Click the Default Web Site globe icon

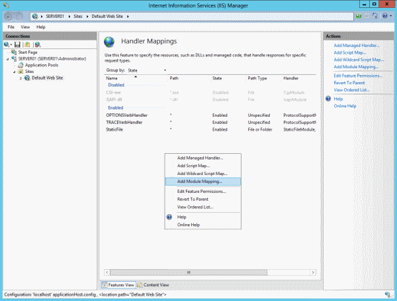click(27, 78)
